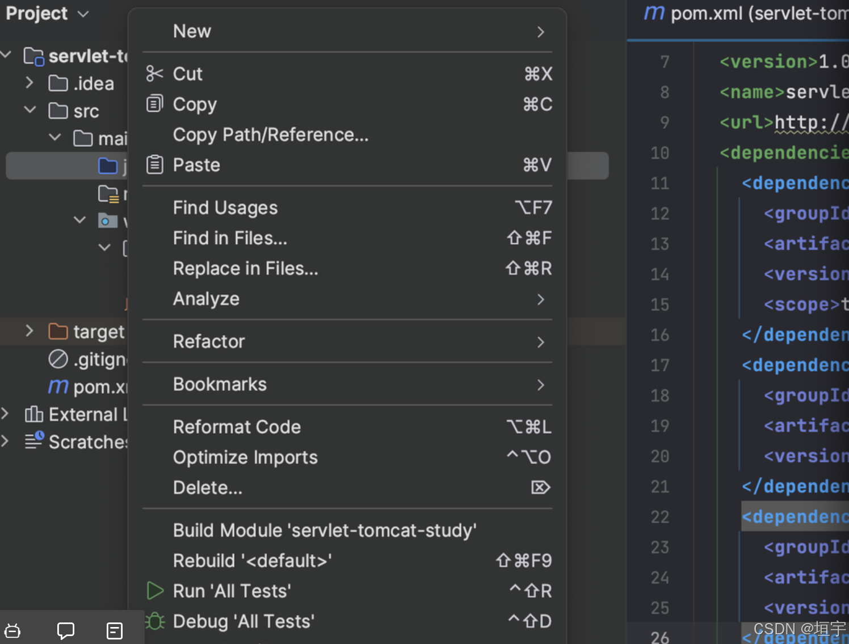Click the Debug 'All Tests' bug icon
849x644 pixels.
pos(155,621)
